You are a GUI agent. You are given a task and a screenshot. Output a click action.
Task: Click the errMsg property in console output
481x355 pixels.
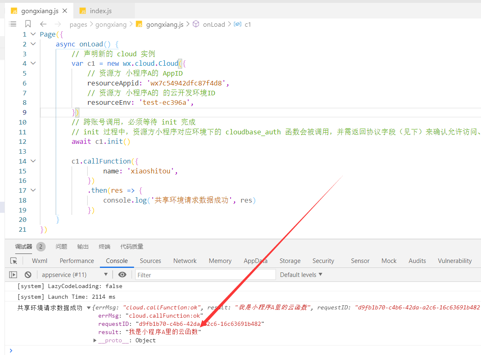pos(150,316)
